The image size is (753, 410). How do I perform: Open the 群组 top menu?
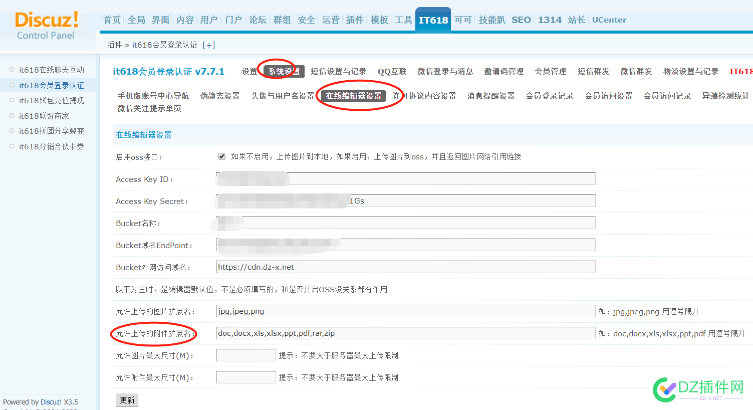coord(282,20)
